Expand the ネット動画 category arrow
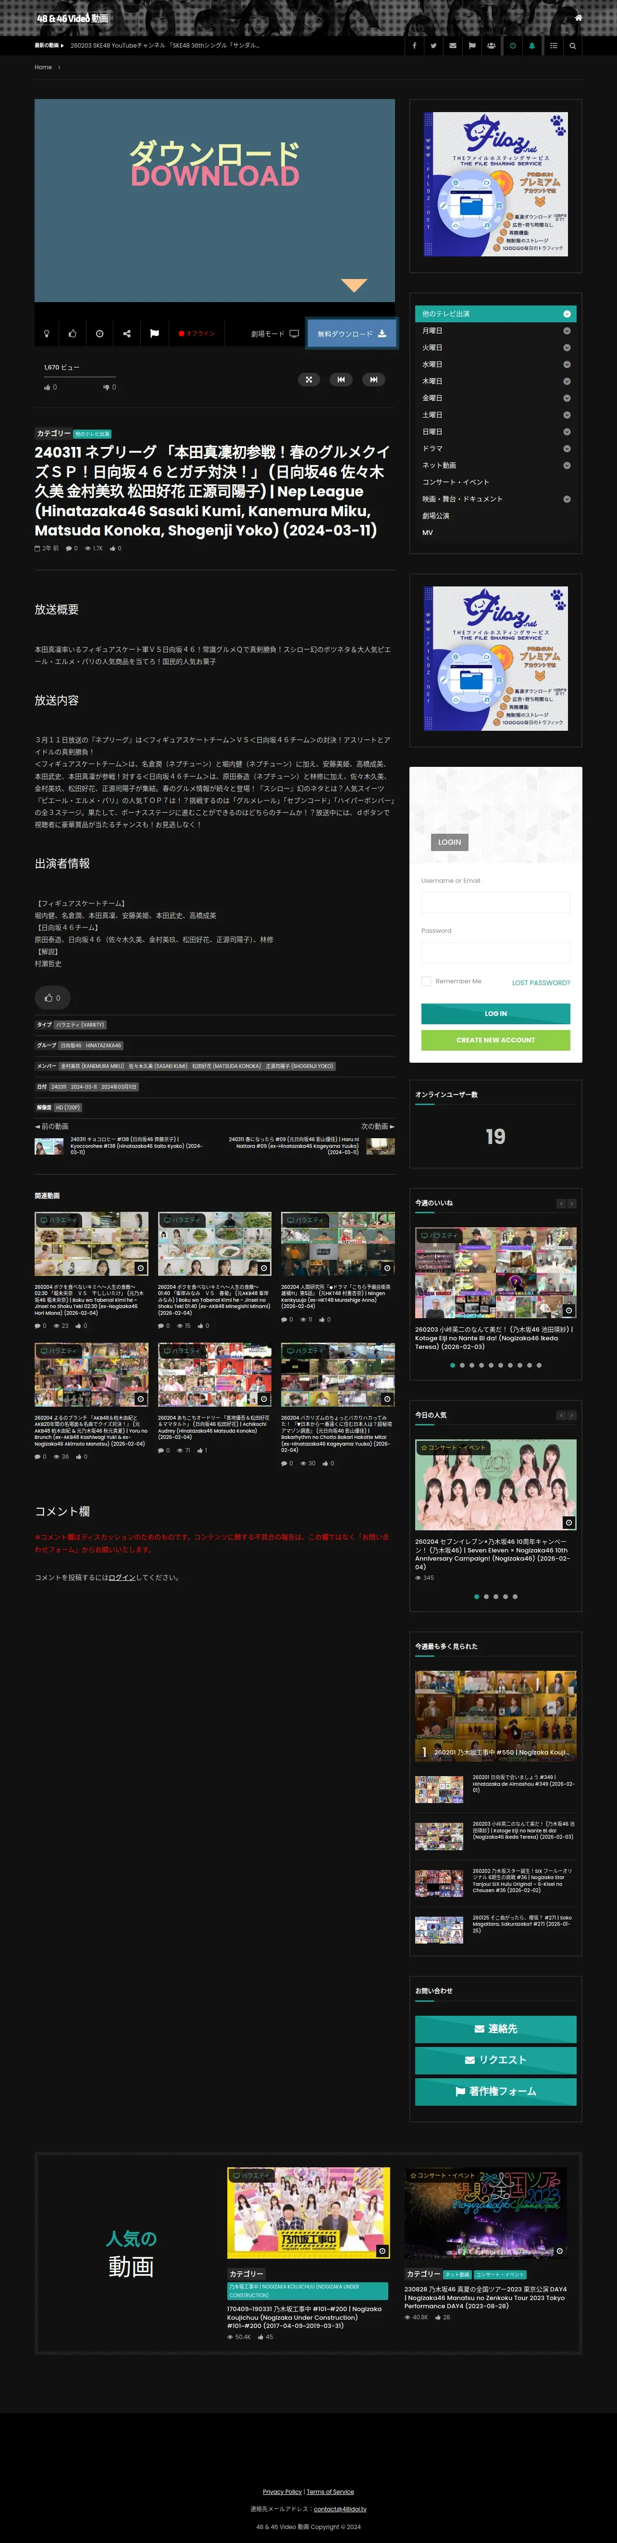Viewport: 617px width, 2543px height. 567,465
